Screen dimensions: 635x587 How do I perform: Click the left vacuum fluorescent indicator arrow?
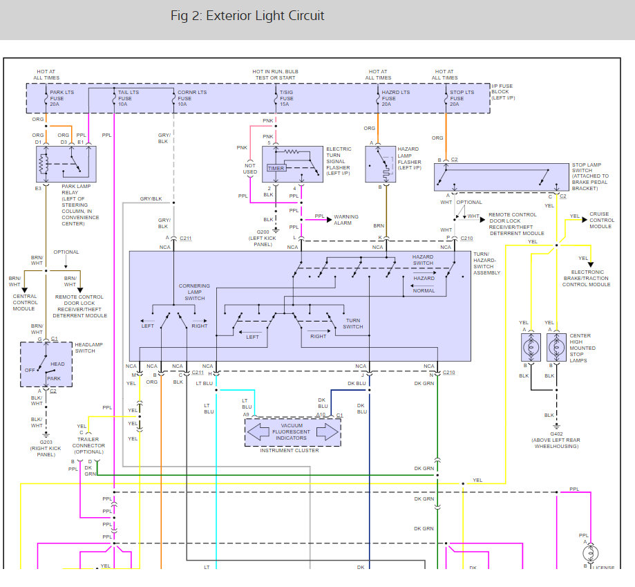(258, 432)
